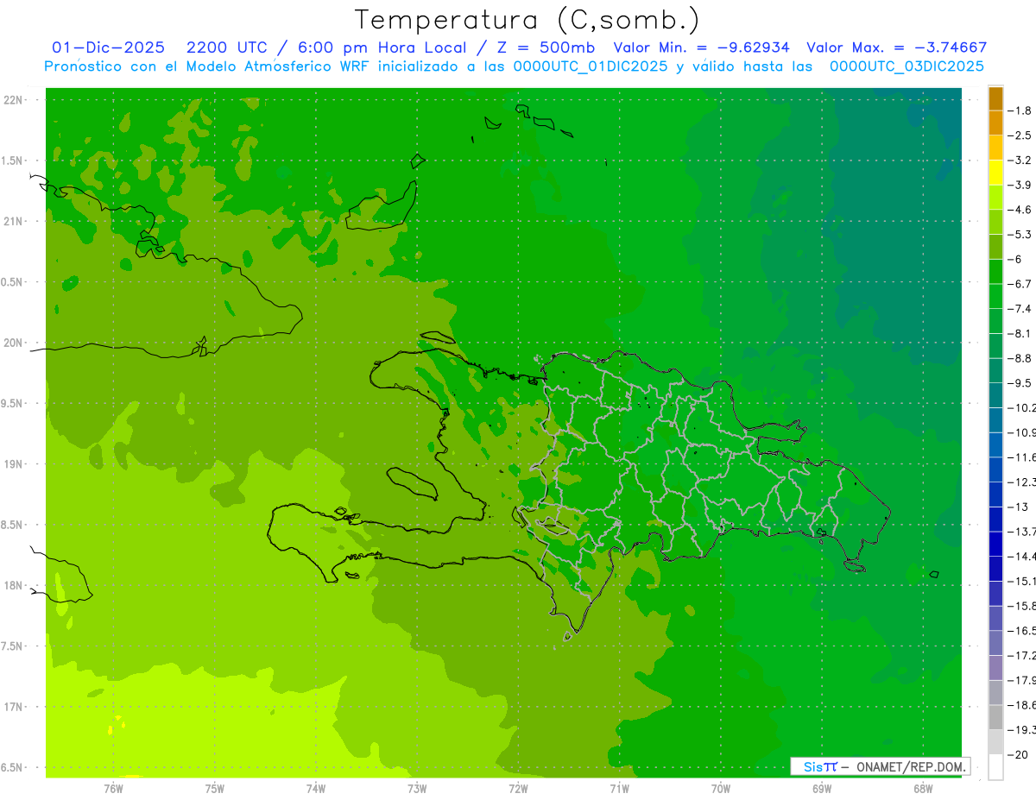Viewport: 1036px width, 800px height.
Task: Click the '-15.8' legend value
Action: click(1022, 607)
